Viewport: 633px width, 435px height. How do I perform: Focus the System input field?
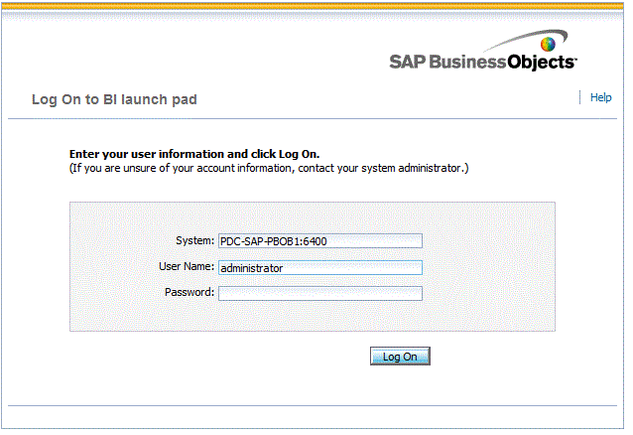click(x=319, y=240)
